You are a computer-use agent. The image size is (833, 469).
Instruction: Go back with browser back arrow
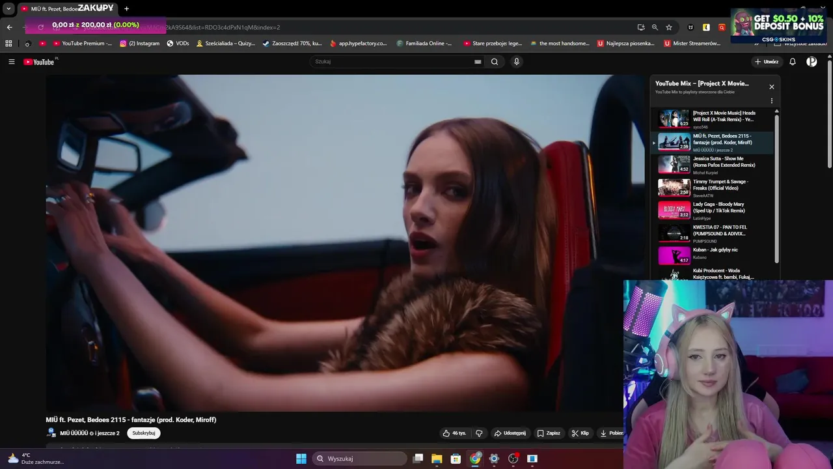click(9, 27)
